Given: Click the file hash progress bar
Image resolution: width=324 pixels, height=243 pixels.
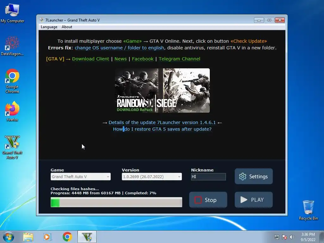Looking at the screenshot, I should pos(116,202).
